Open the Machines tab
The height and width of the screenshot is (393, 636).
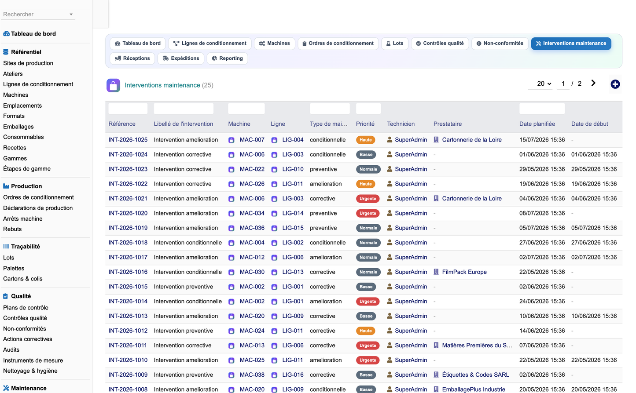pyautogui.click(x=275, y=44)
